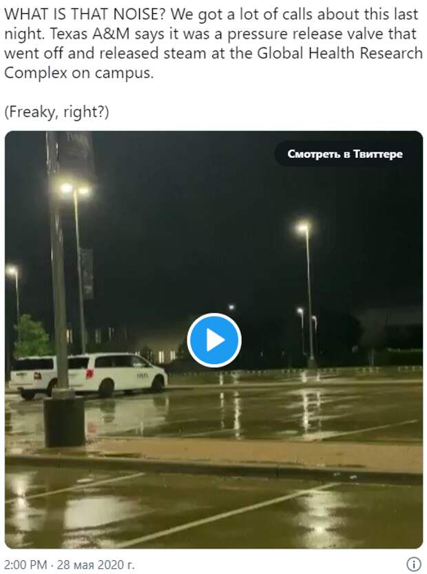427x574 pixels.
Task: Click the Complex on campus text line
Action: point(79,73)
